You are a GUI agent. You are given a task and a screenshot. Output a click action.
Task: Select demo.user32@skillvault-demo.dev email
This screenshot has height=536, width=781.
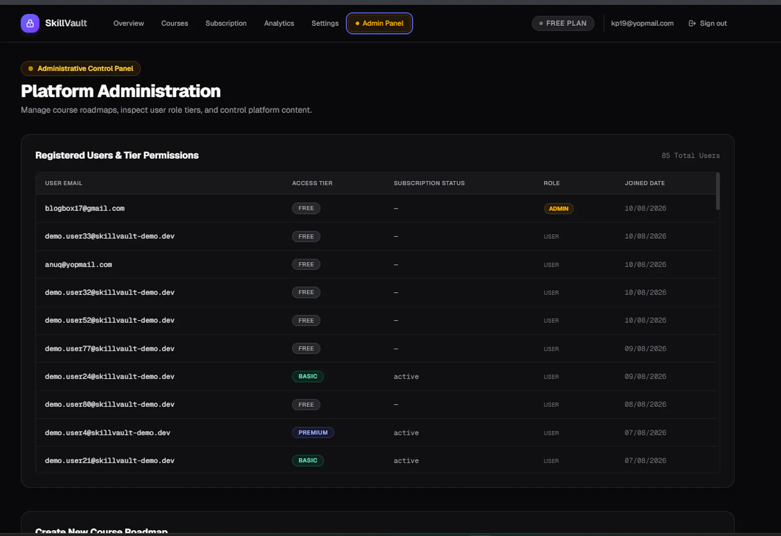pos(109,292)
